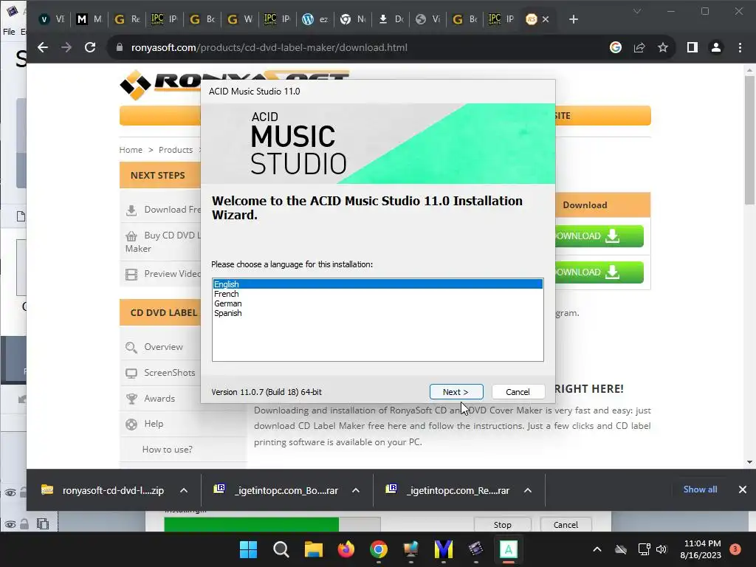Screen dimensions: 756x567
Task: Click the upper green DOWNLOAD button
Action: tap(599, 236)
